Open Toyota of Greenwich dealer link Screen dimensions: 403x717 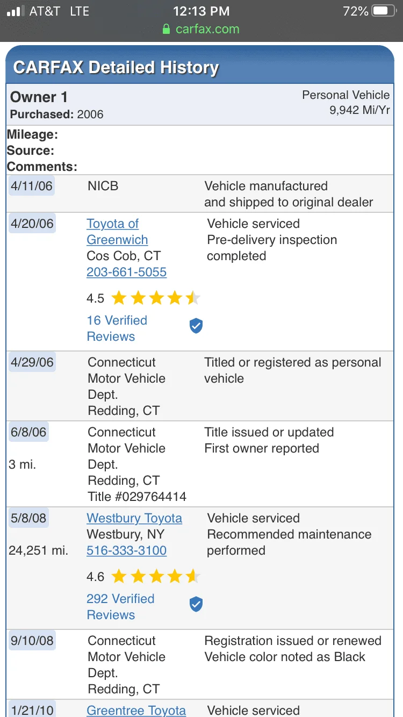[117, 232]
